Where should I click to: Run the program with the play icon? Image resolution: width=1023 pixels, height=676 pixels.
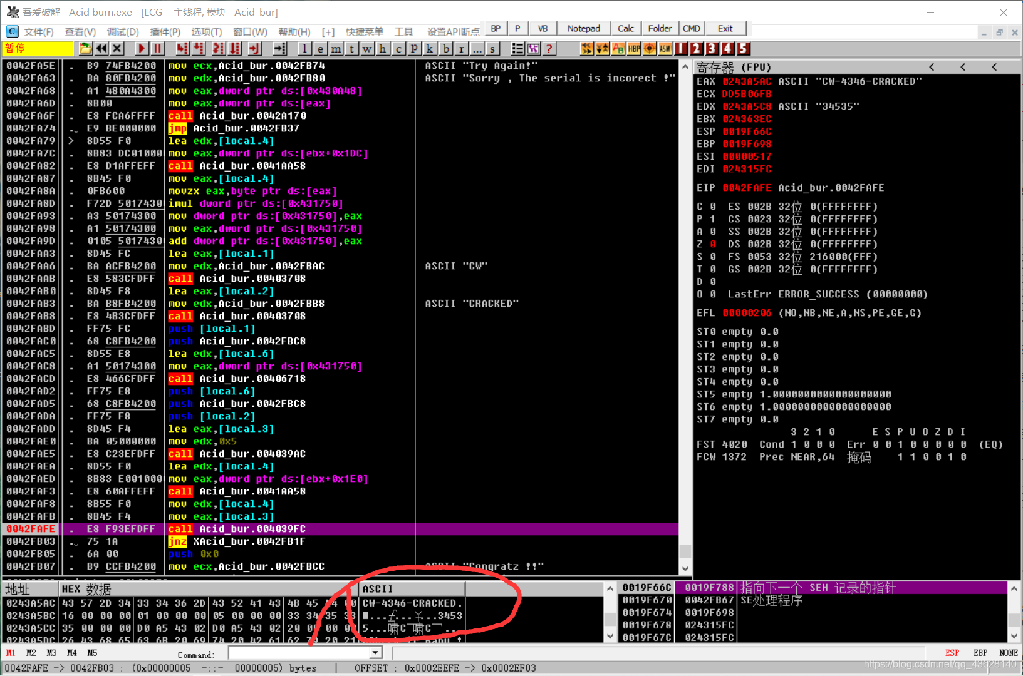[x=142, y=48]
